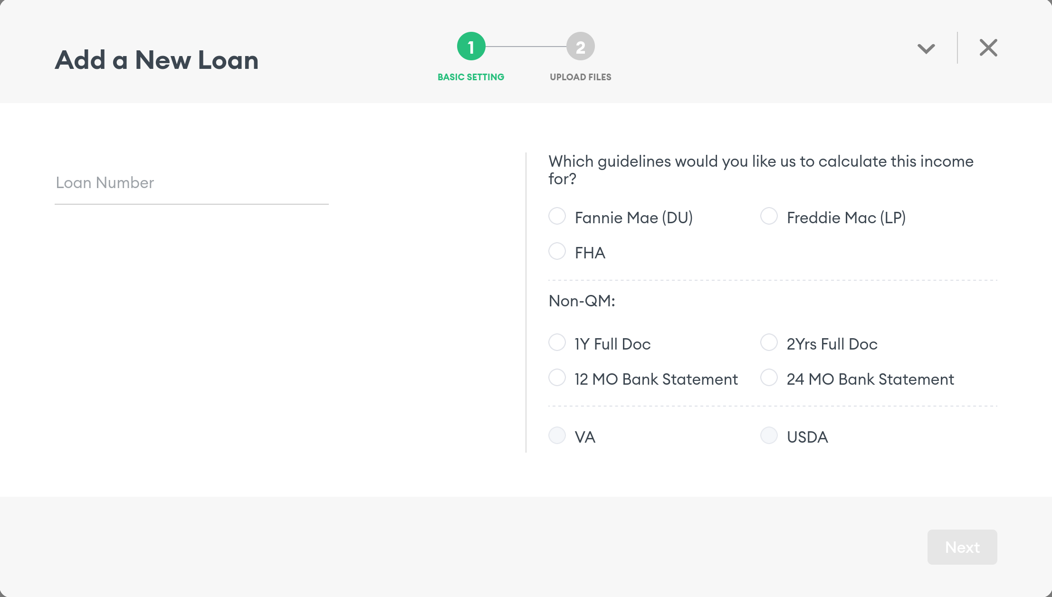Close the Add a New Loan dialog

click(x=988, y=47)
